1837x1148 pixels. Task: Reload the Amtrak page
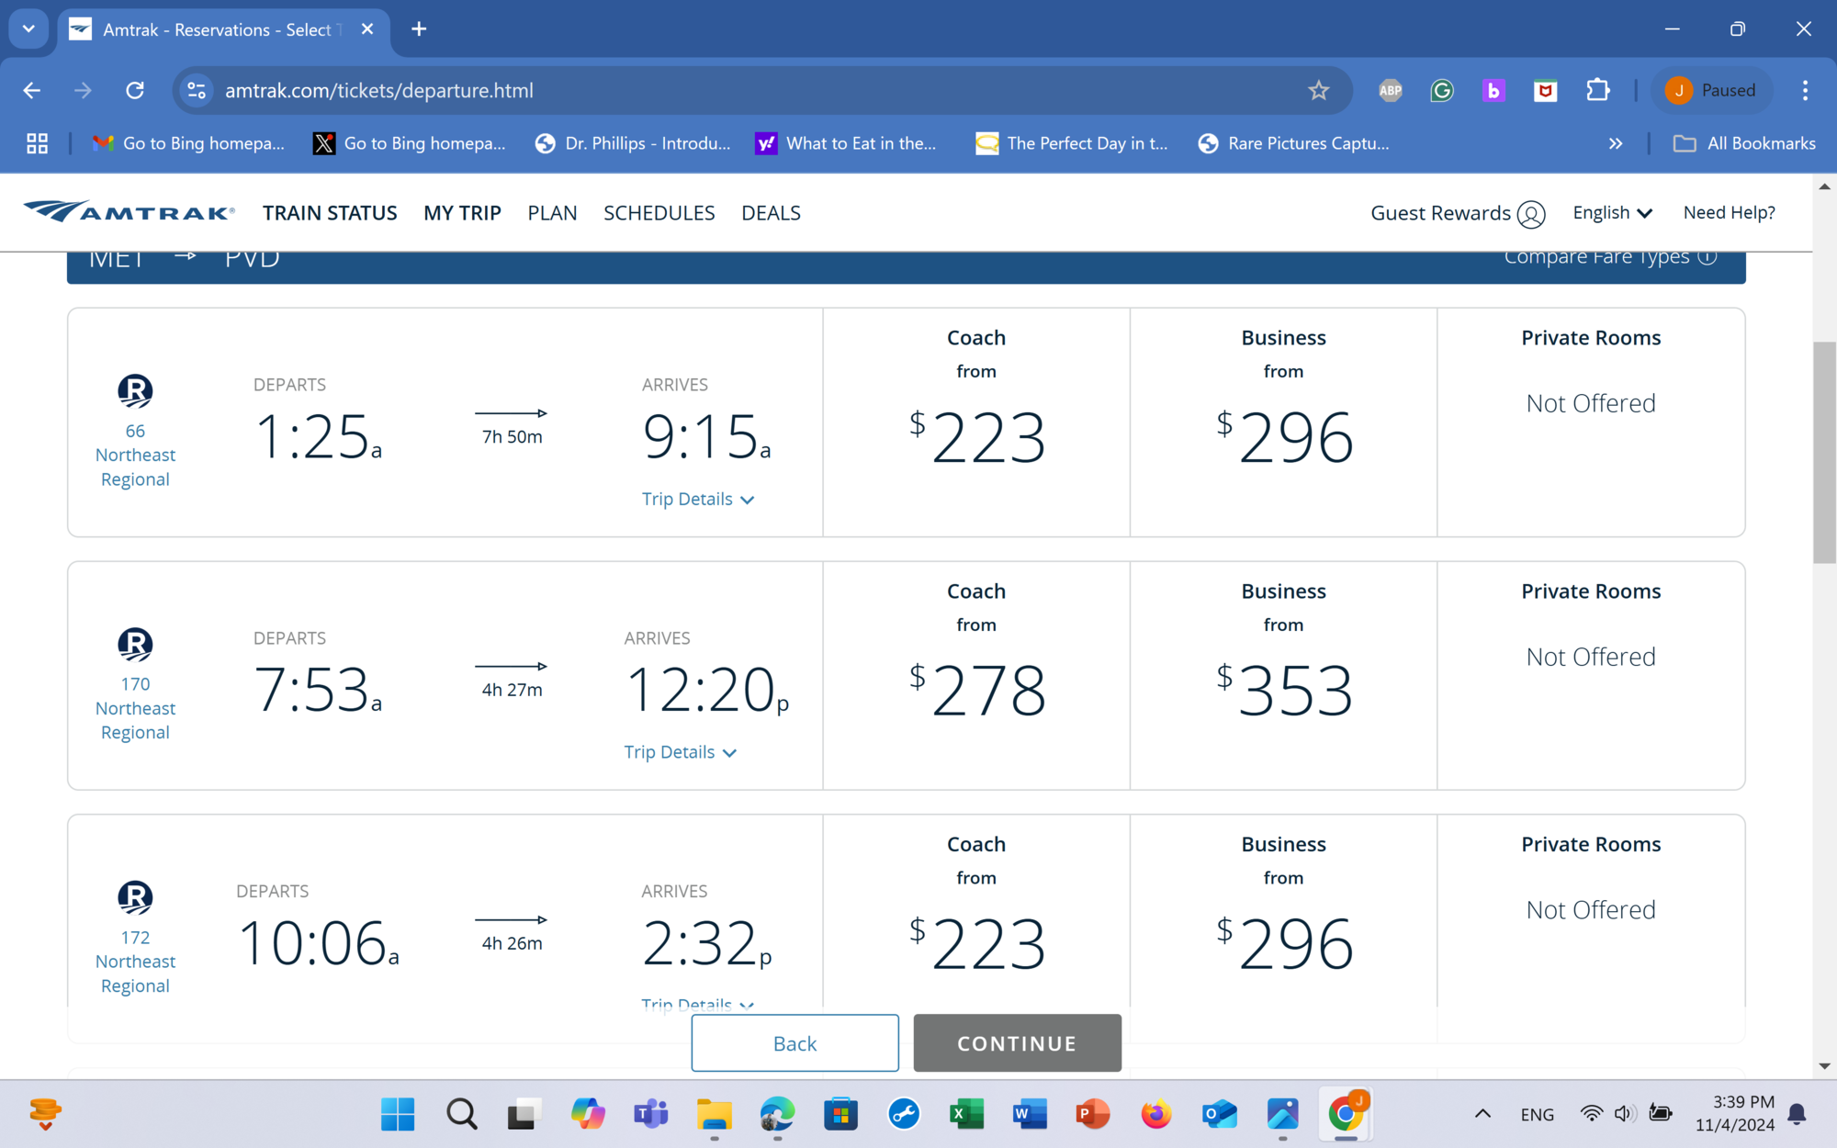pos(135,90)
